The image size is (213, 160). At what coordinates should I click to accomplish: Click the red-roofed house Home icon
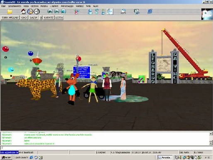[24, 12]
